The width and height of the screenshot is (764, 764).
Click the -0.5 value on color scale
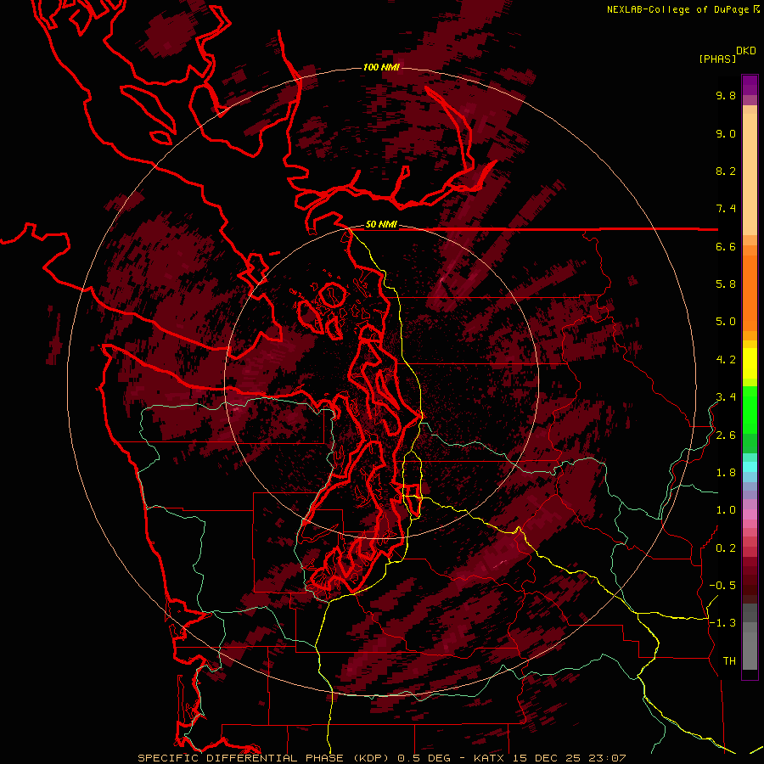pos(722,586)
